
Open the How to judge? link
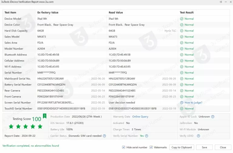[x=193, y=102]
